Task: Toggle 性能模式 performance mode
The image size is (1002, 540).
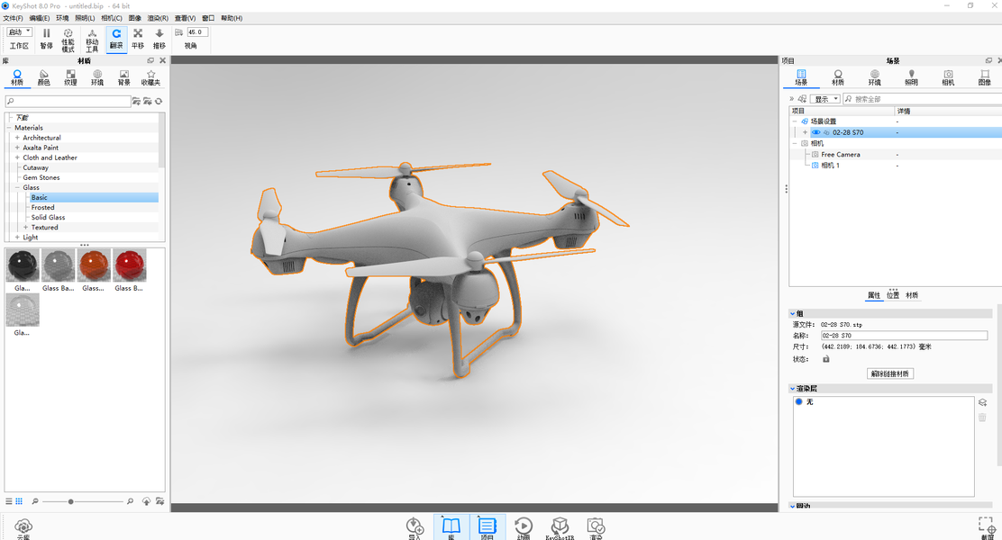Action: point(68,40)
